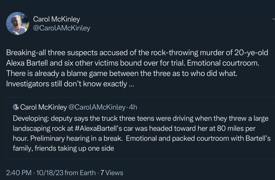Click the 'Investigators still don't know exactly' line

click(x=66, y=84)
